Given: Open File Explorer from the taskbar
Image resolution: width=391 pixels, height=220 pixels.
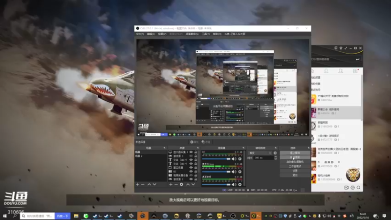Looking at the screenshot, I should pyautogui.click(x=76, y=216).
